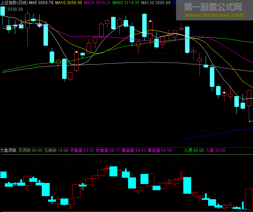This screenshot has height=212, width=253.
Task: Click the 最低值:54.59 readout
Action: (159, 150)
